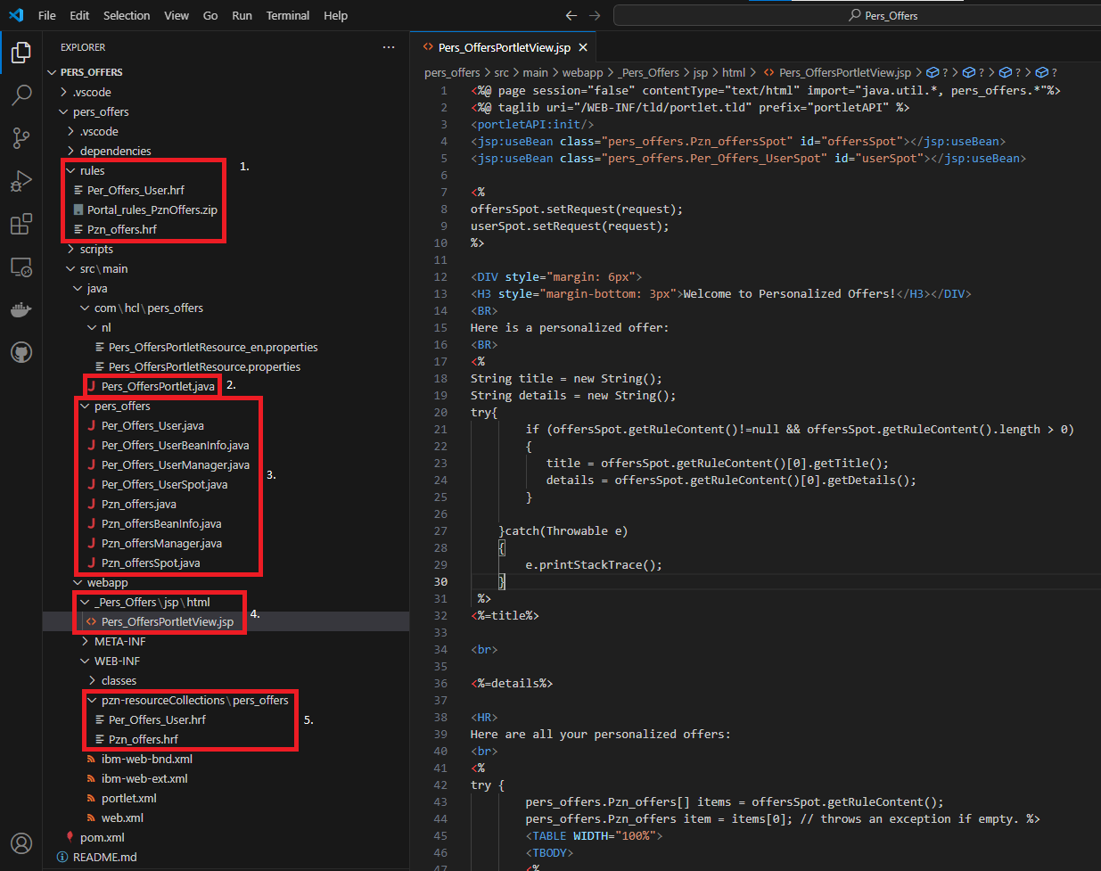Image resolution: width=1101 pixels, height=871 pixels.
Task: Click the back navigation arrow
Action: click(x=571, y=15)
